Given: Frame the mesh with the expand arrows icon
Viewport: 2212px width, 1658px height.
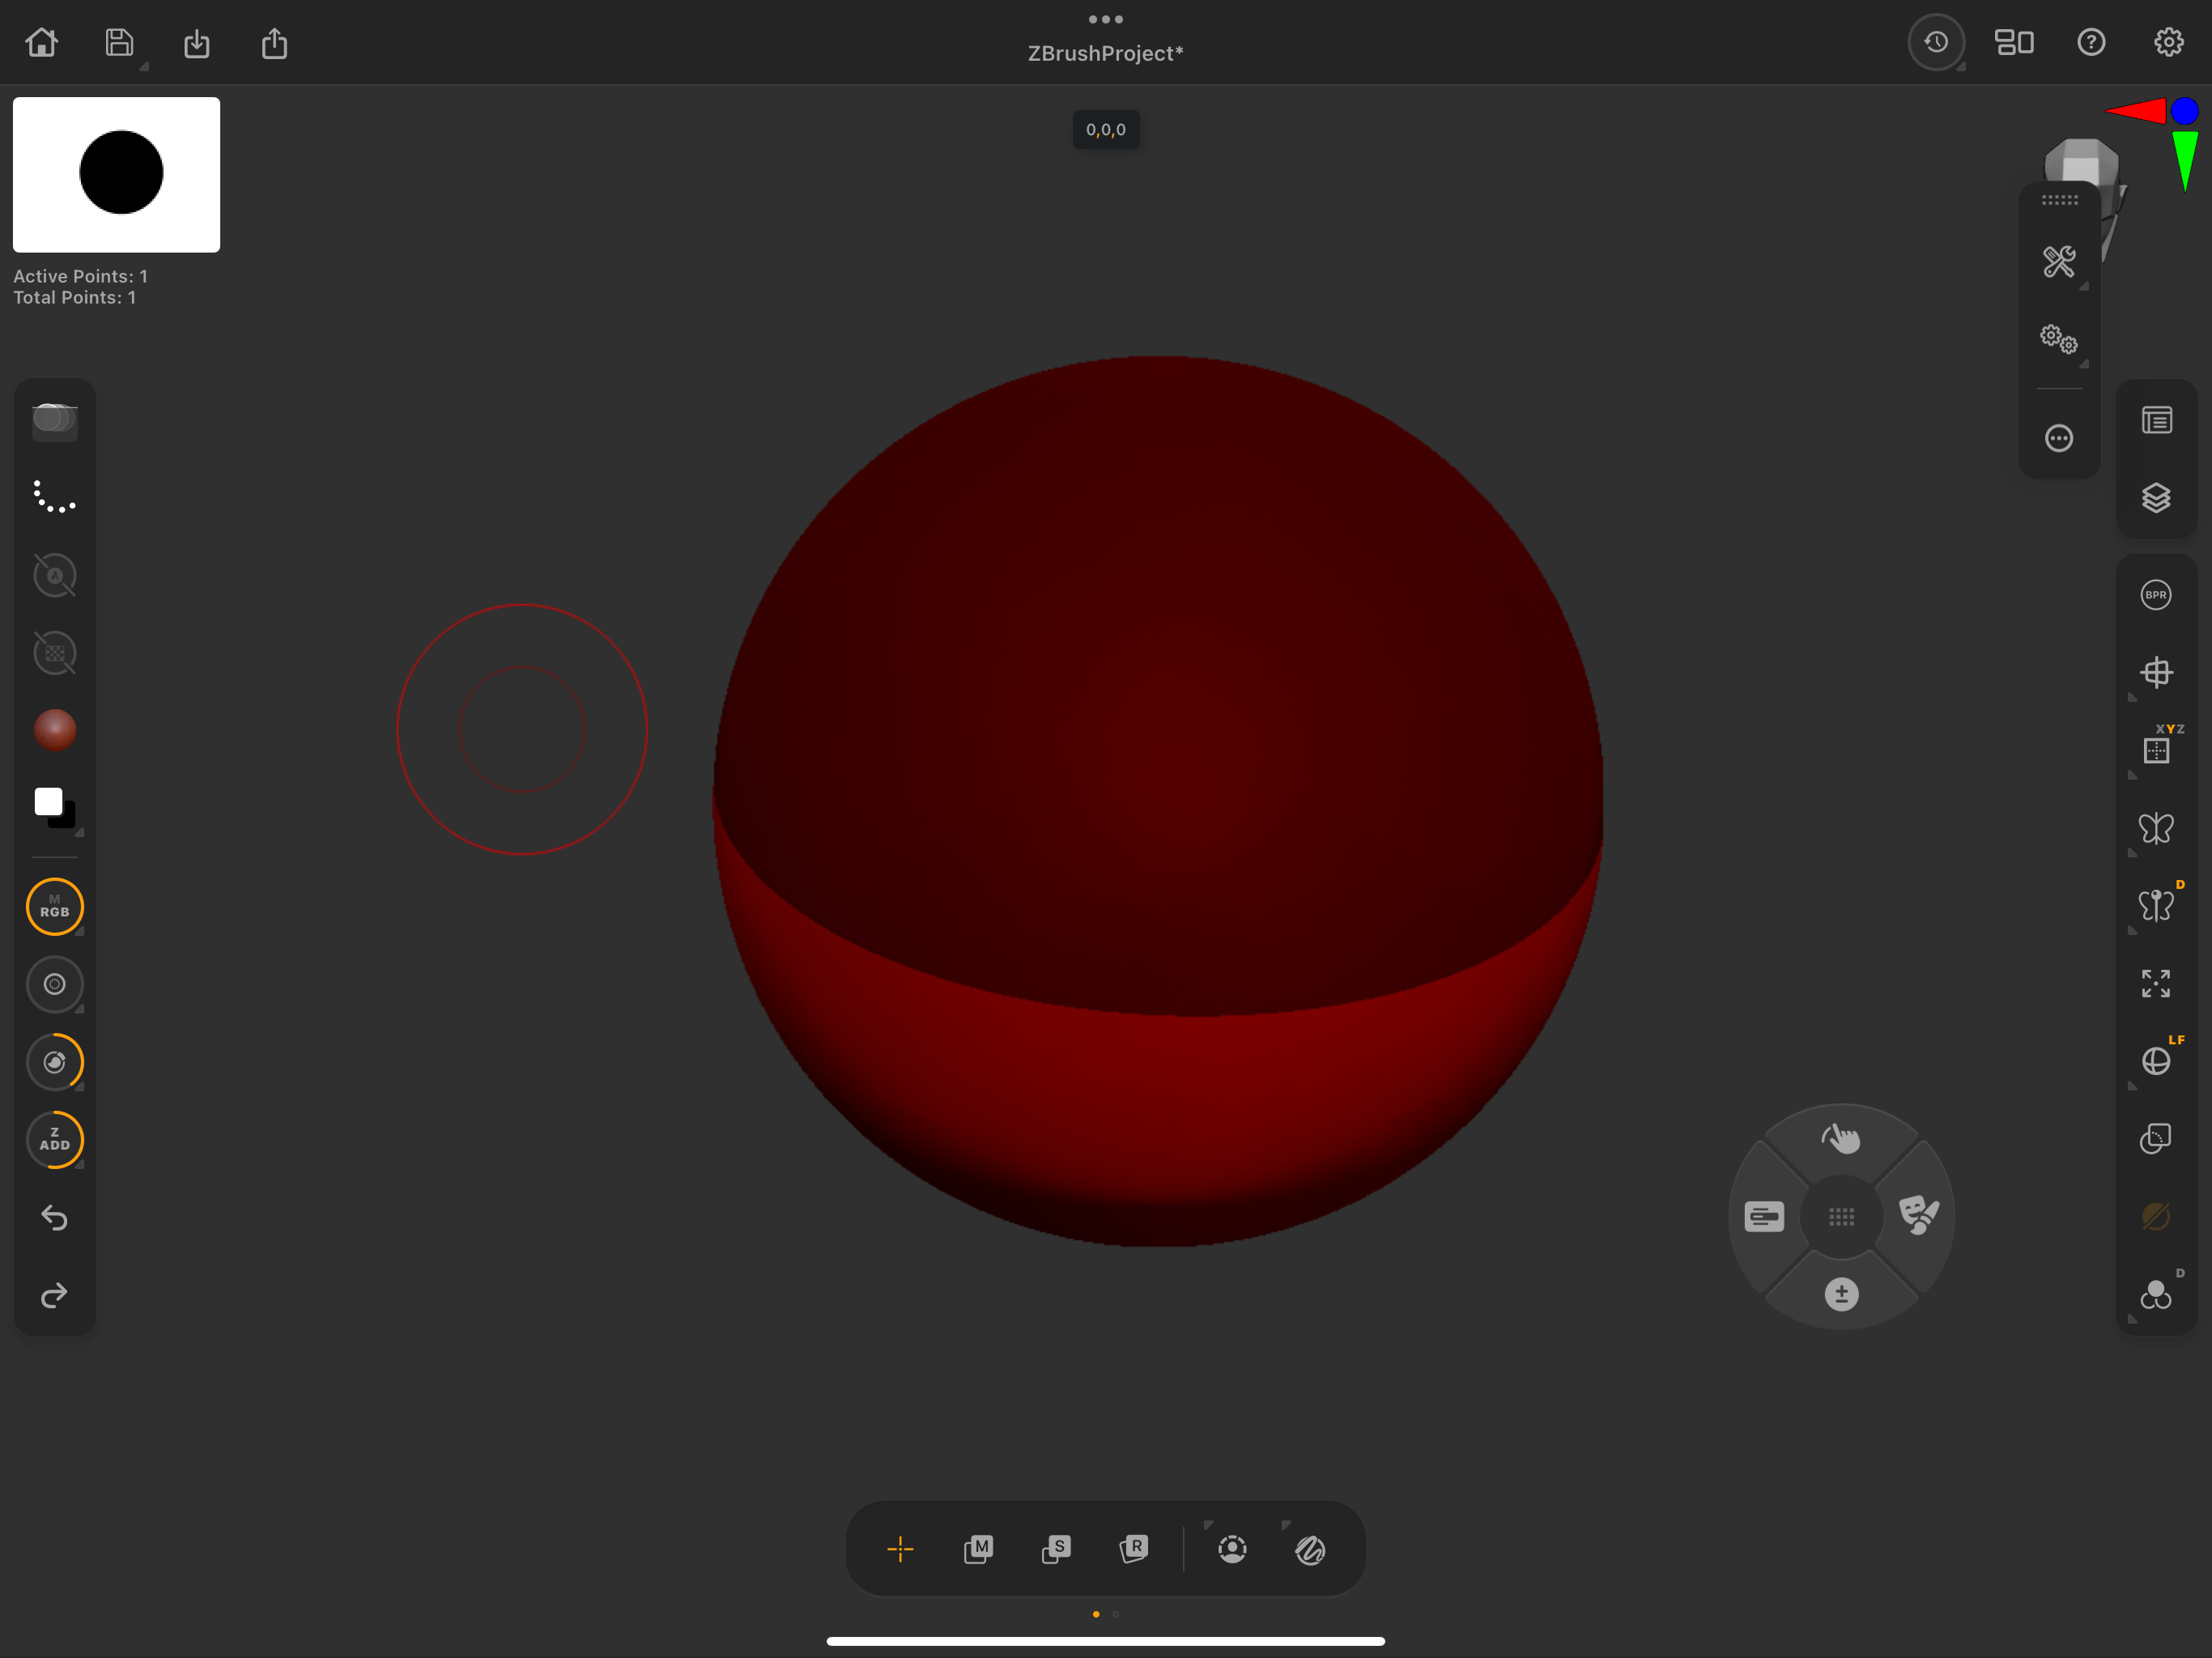Looking at the screenshot, I should (2156, 983).
